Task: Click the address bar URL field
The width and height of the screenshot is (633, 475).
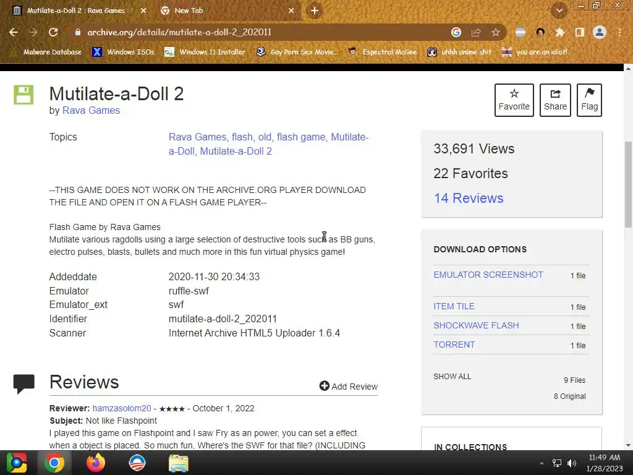Action: [x=258, y=32]
